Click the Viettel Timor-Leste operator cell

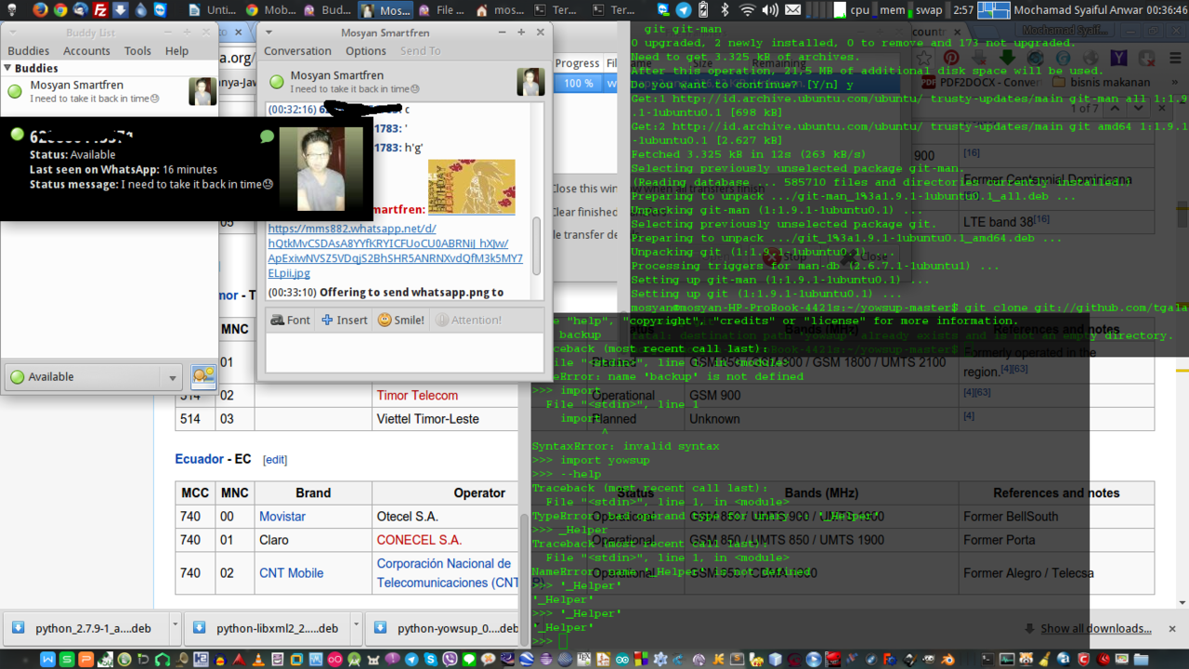(x=428, y=419)
